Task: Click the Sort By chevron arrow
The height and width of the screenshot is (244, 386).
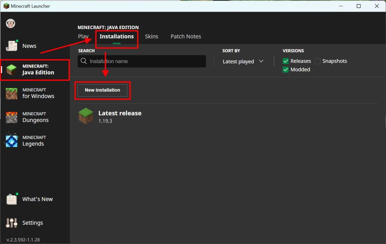Action: pyautogui.click(x=261, y=61)
